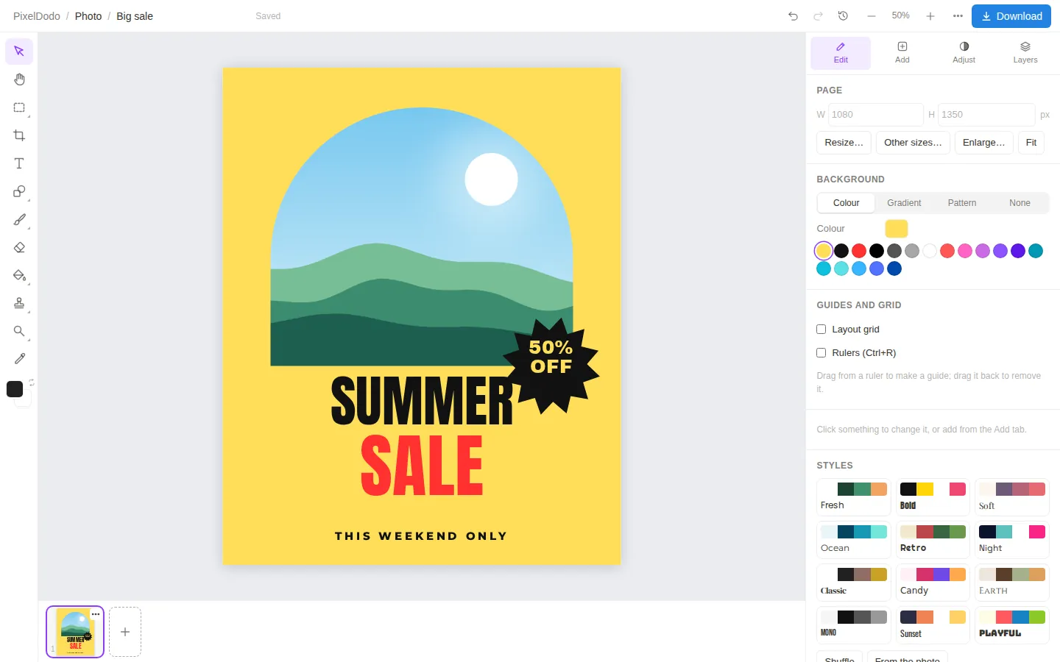
Task: Click the Resize… button
Action: click(844, 143)
